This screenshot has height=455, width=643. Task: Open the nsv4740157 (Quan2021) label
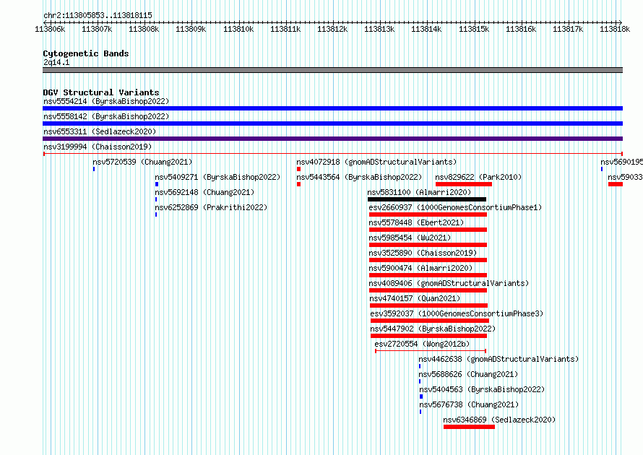(415, 298)
